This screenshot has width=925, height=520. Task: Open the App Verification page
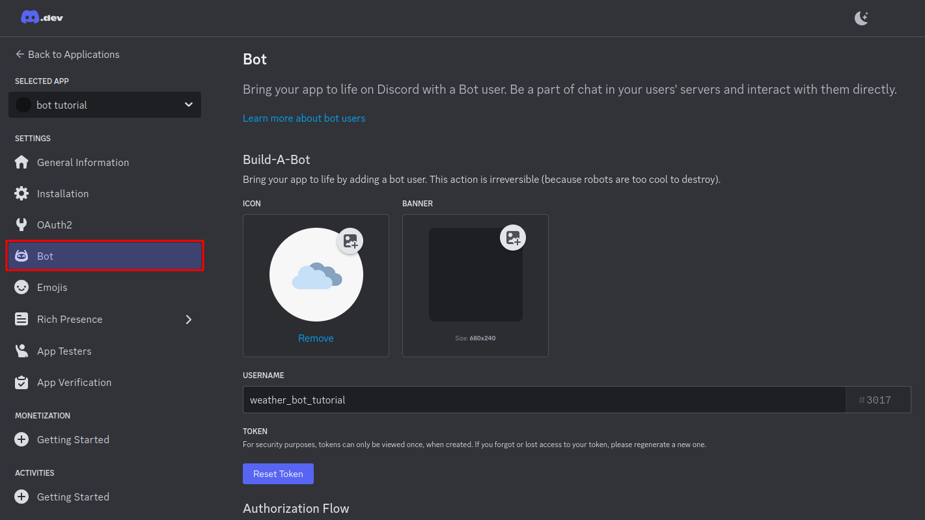[x=74, y=382]
